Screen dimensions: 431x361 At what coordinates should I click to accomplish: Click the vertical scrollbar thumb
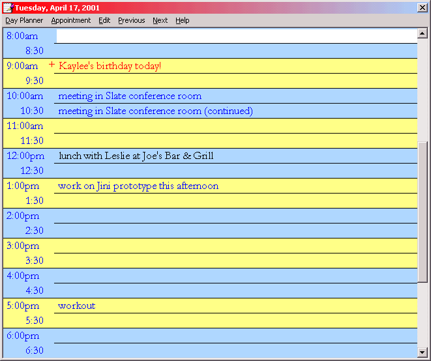point(423,211)
